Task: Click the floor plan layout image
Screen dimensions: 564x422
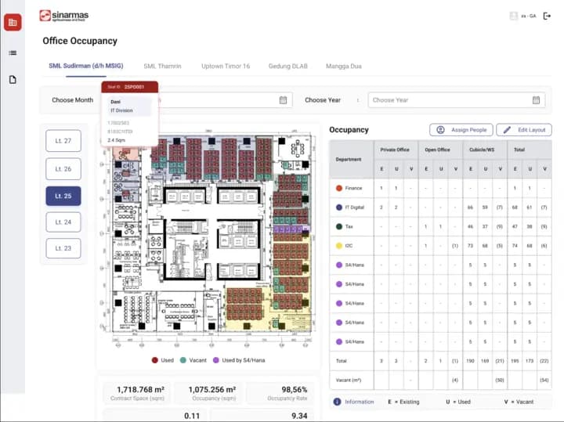Action: pyautogui.click(x=208, y=239)
